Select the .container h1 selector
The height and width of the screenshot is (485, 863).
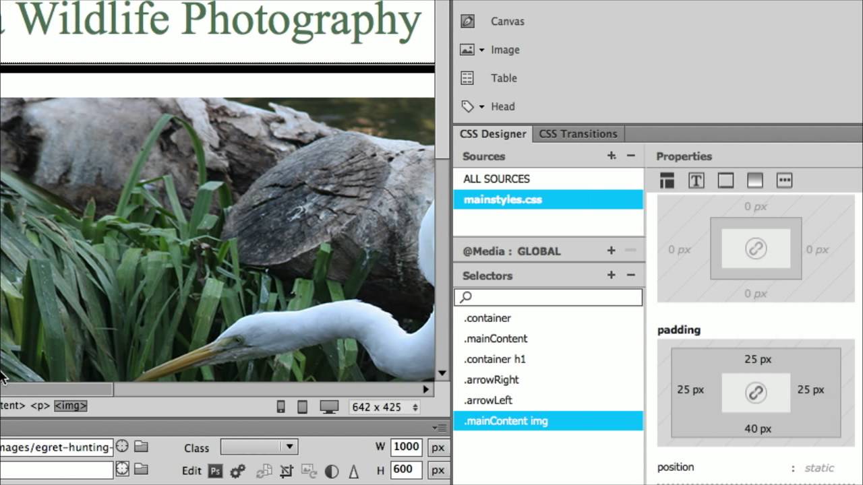point(494,359)
